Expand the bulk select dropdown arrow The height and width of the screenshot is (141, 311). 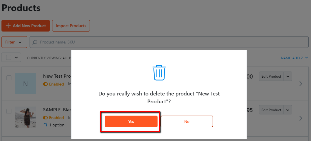(x=16, y=58)
